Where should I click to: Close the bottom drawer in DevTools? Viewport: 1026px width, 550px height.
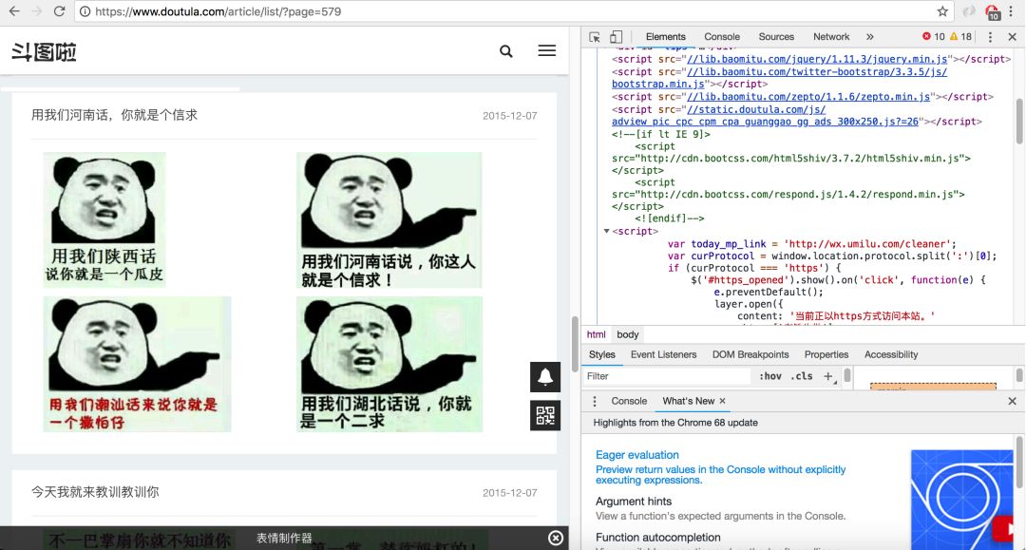(x=1013, y=401)
